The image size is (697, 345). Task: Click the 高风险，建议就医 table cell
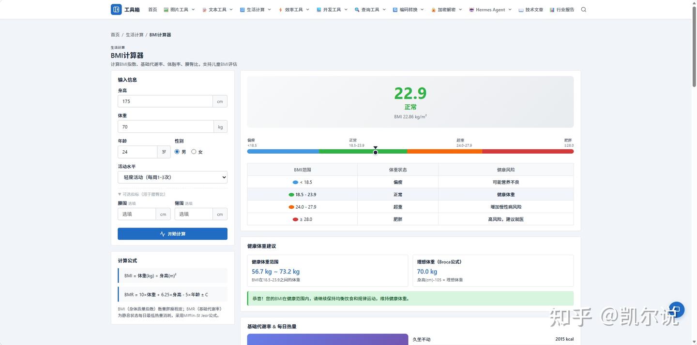tap(506, 219)
